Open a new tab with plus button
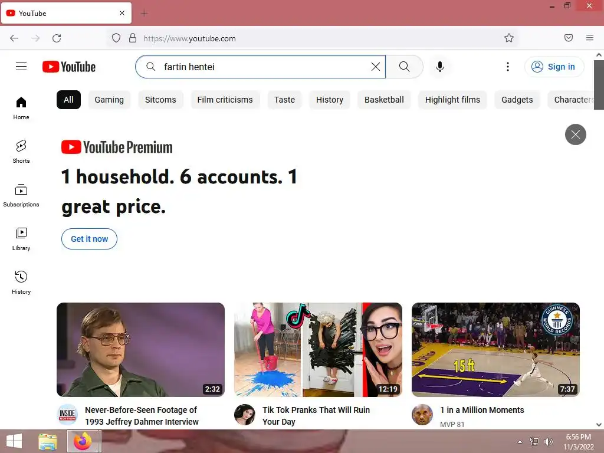This screenshot has width=604, height=453. point(145,14)
